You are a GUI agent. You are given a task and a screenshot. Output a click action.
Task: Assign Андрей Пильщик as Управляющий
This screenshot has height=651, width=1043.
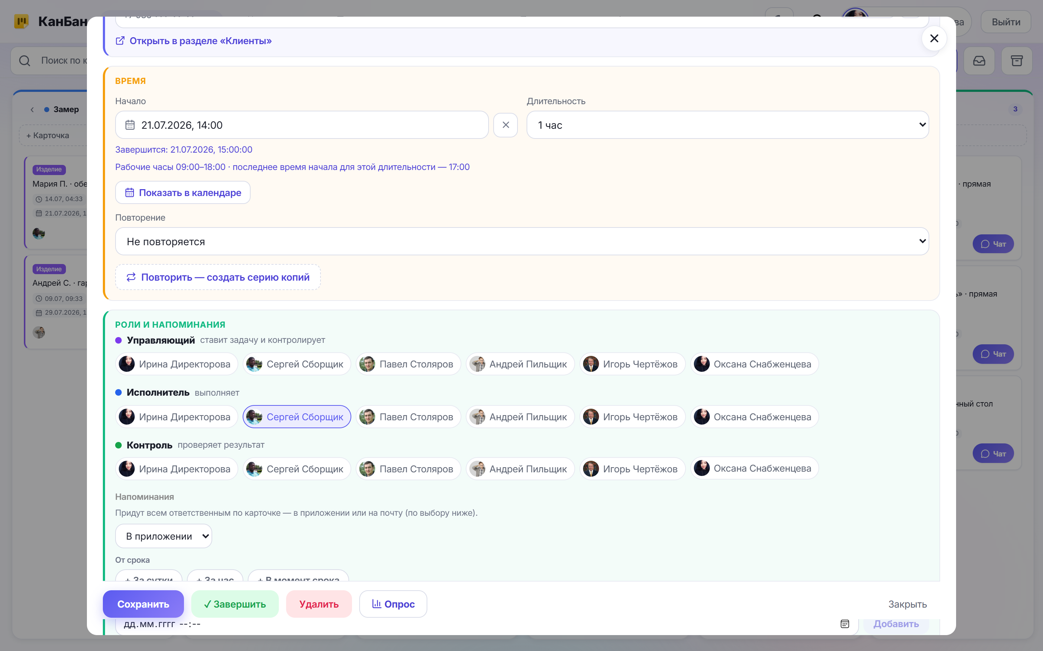tap(520, 364)
